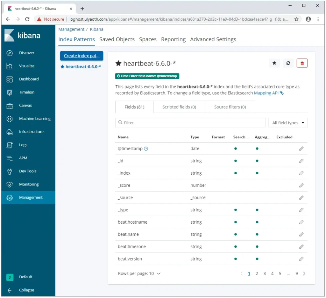
Task: Open the Source filters tab
Action: point(230,107)
